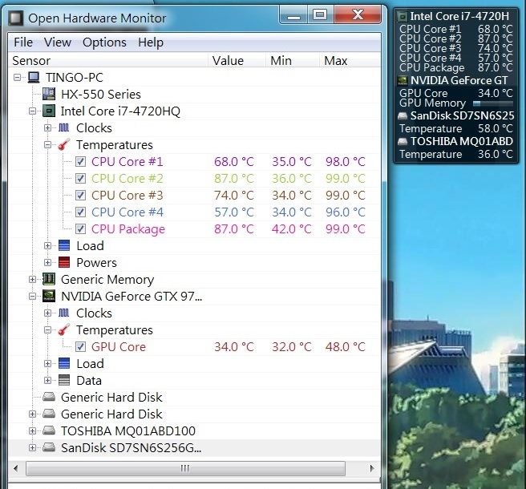
Task: Select the GPU Core max 48.0 °C
Action: [345, 347]
